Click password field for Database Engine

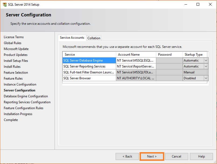(169, 60)
